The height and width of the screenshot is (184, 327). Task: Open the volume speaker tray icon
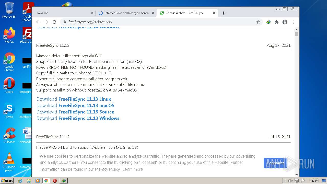[x=290, y=181]
